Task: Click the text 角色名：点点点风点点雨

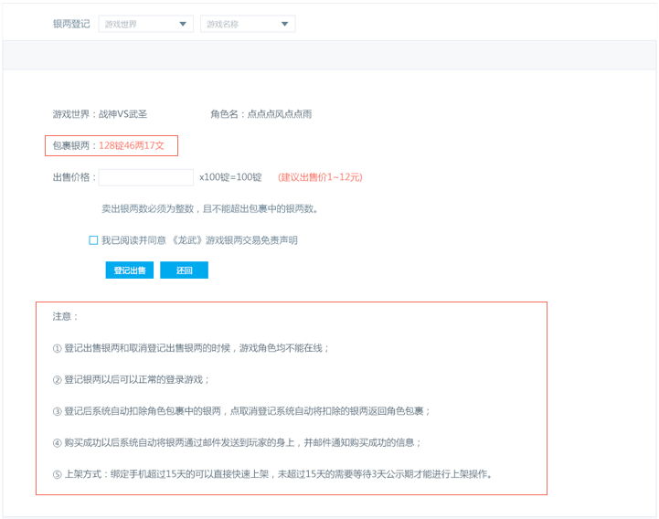Action: click(261, 114)
